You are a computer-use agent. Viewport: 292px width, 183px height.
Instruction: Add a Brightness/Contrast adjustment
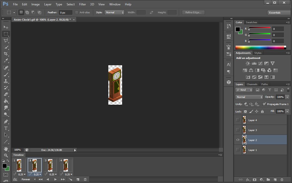pos(248,63)
